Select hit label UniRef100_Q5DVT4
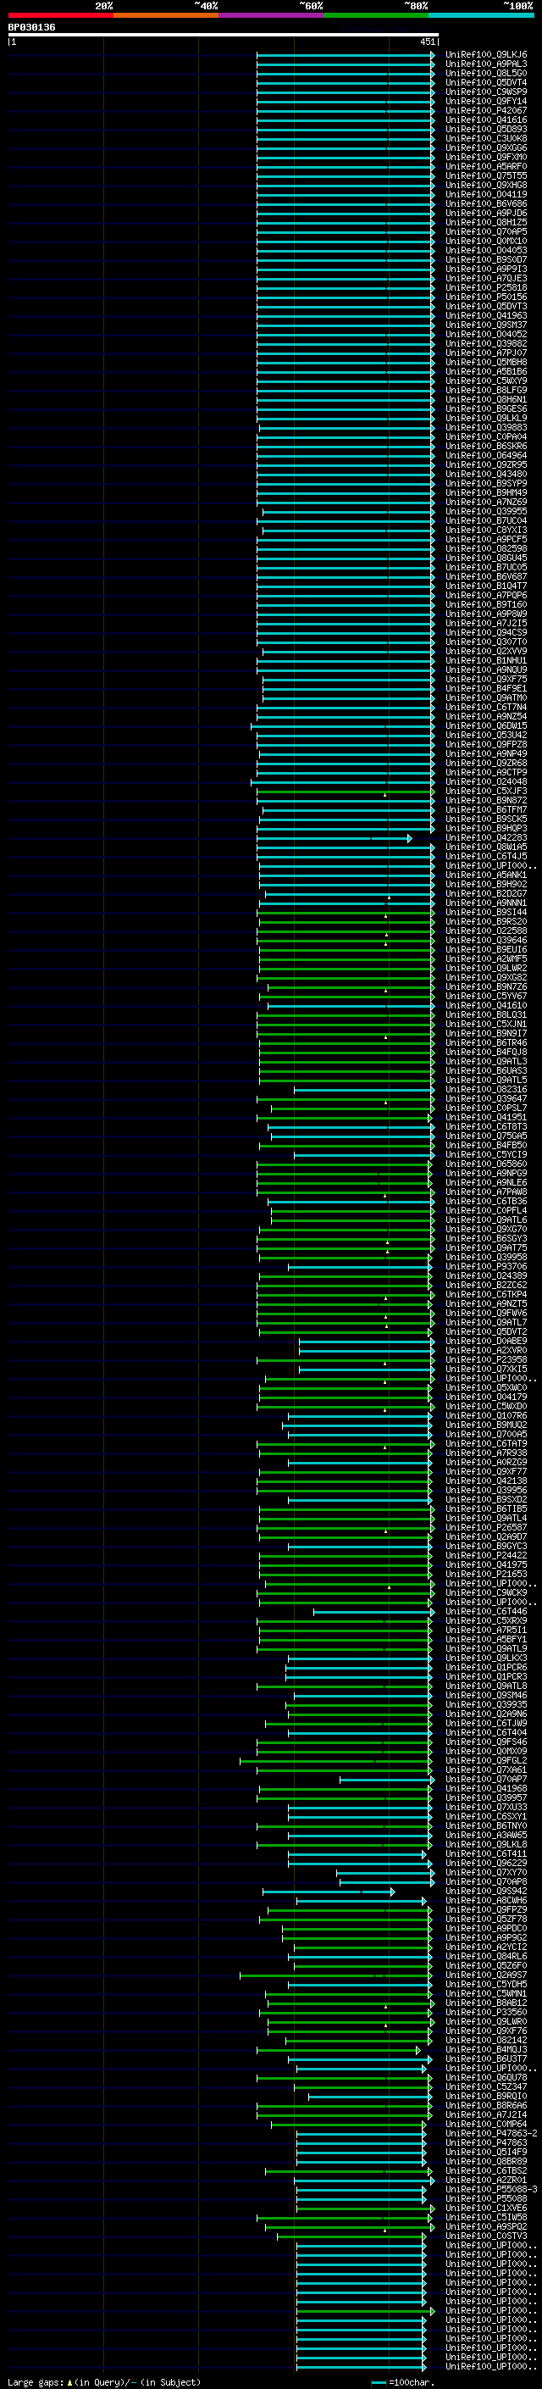 click(486, 82)
